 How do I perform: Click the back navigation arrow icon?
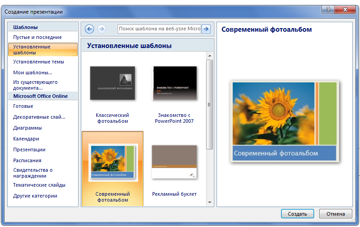point(89,29)
